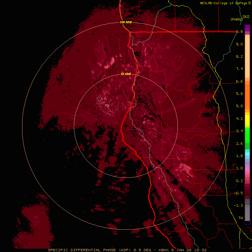Screen dimensions: 252x252
Task: Click the [PHAS] label above the legend
Action: [x=237, y=19]
